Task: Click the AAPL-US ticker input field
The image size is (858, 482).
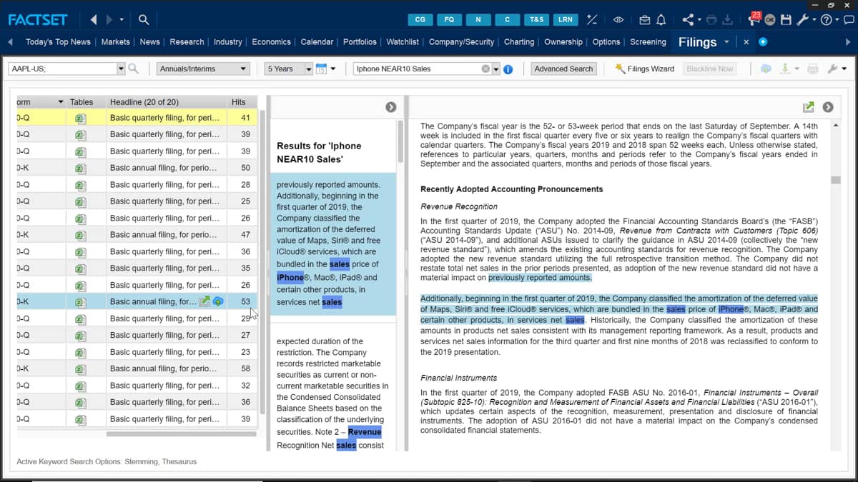Action: coord(62,69)
